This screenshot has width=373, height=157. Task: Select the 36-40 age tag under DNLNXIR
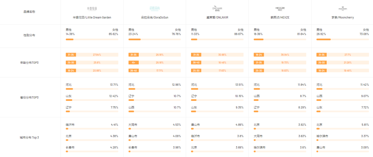pyautogui.click(x=196, y=63)
